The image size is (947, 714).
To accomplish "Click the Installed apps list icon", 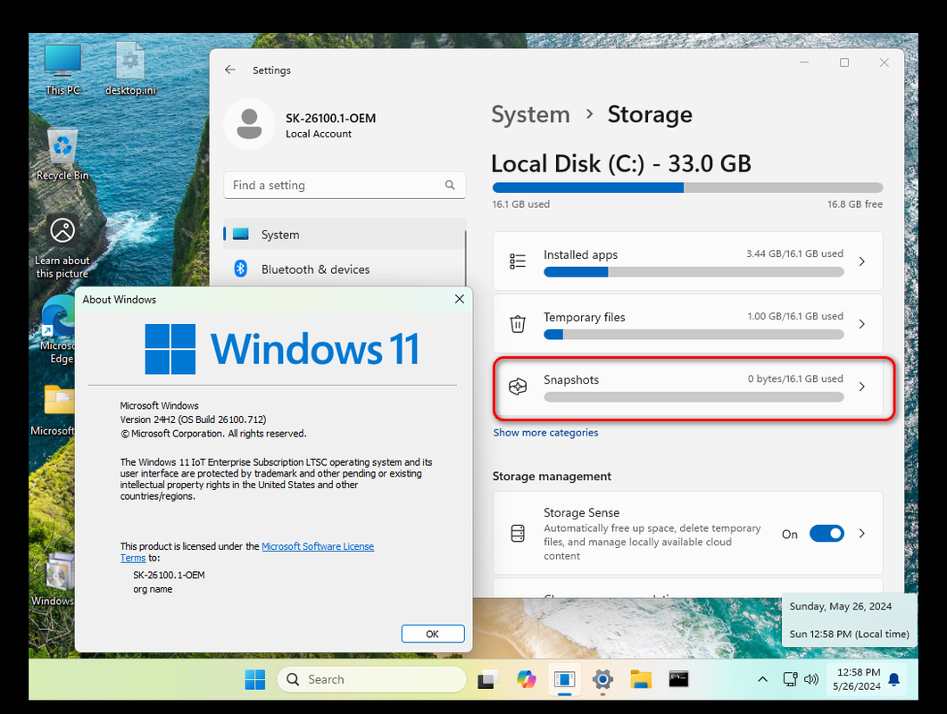I will [518, 261].
